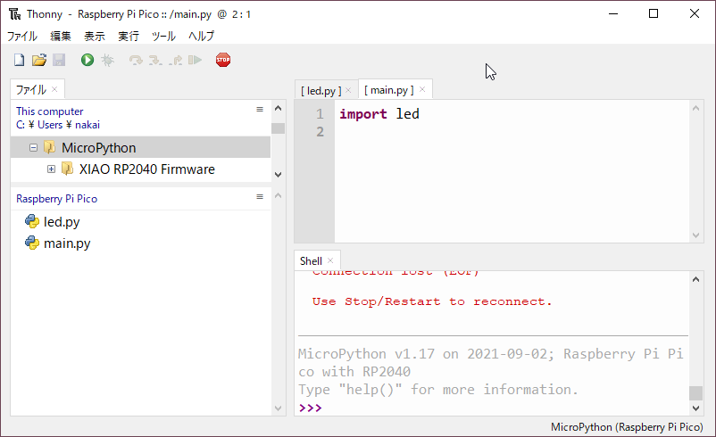Click scroll up arrow in Shell pane
The height and width of the screenshot is (437, 716).
click(x=695, y=279)
